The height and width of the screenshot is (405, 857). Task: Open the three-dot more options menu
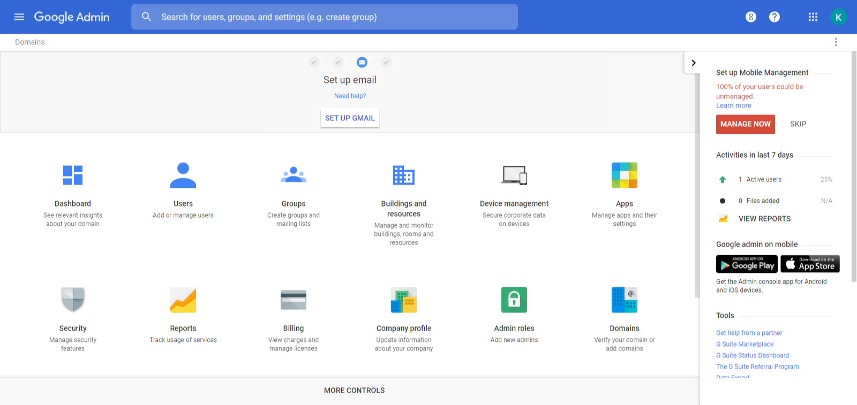coord(836,42)
